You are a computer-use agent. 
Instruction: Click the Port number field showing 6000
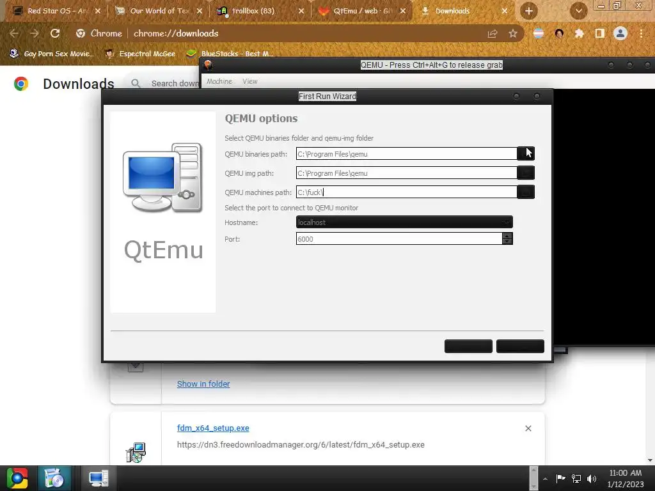click(399, 239)
